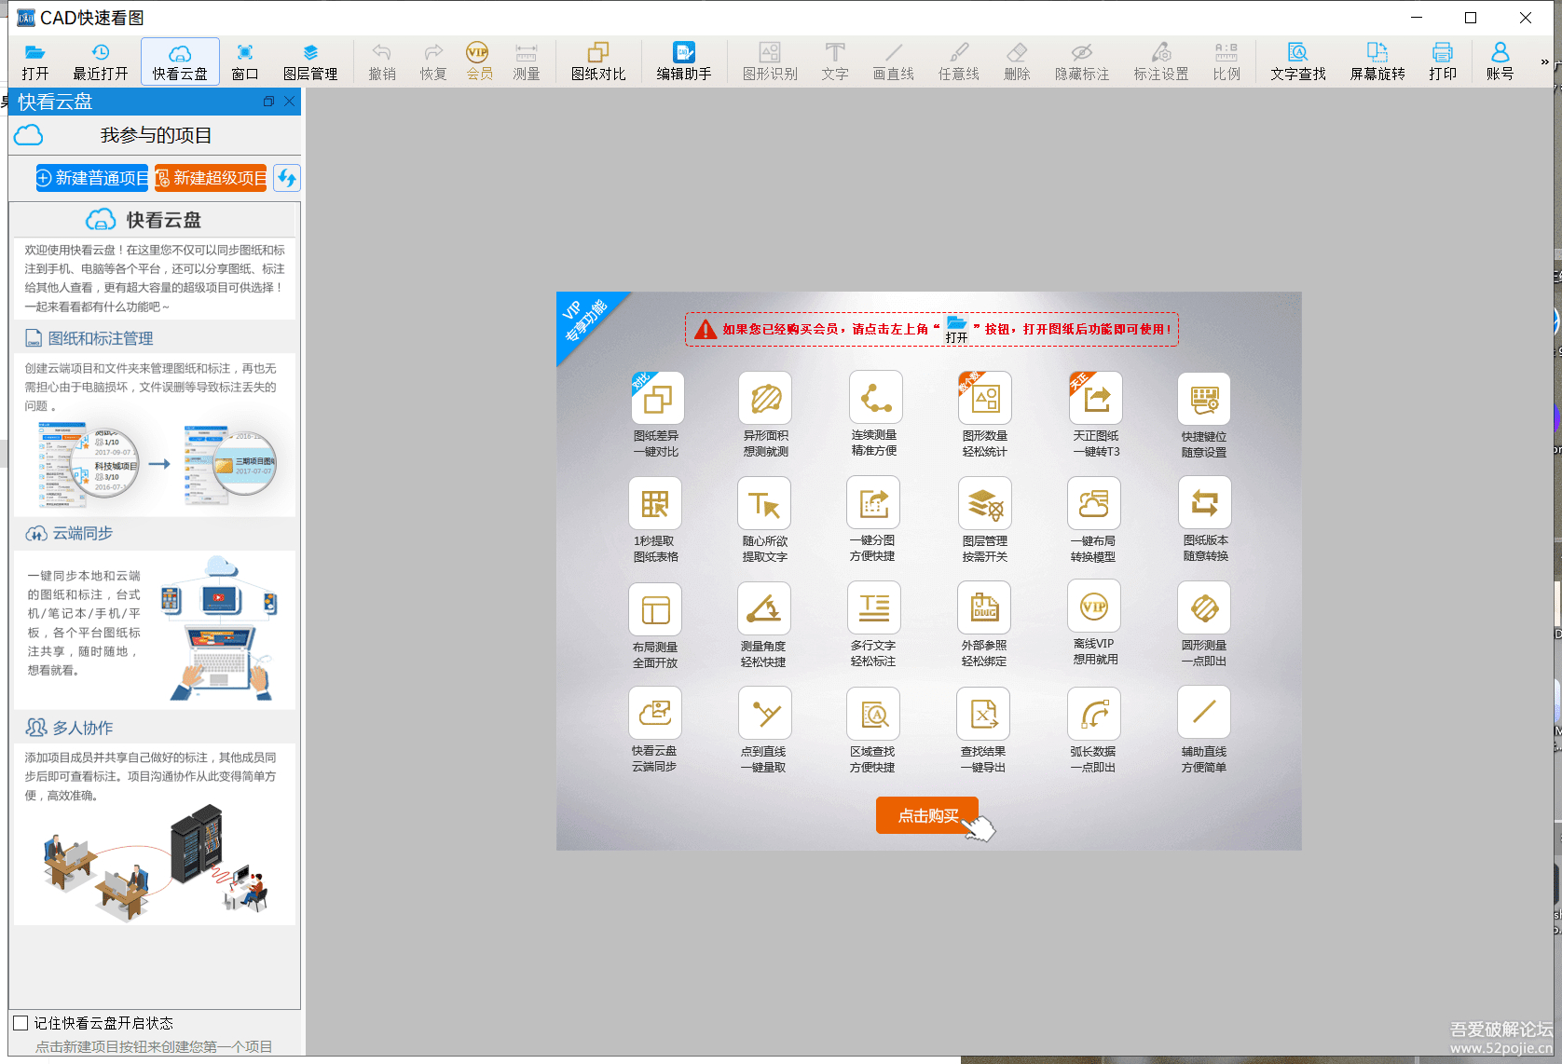Click 异形面积 想测就测 feature icon
This screenshot has height=1064, width=1562.
(765, 399)
